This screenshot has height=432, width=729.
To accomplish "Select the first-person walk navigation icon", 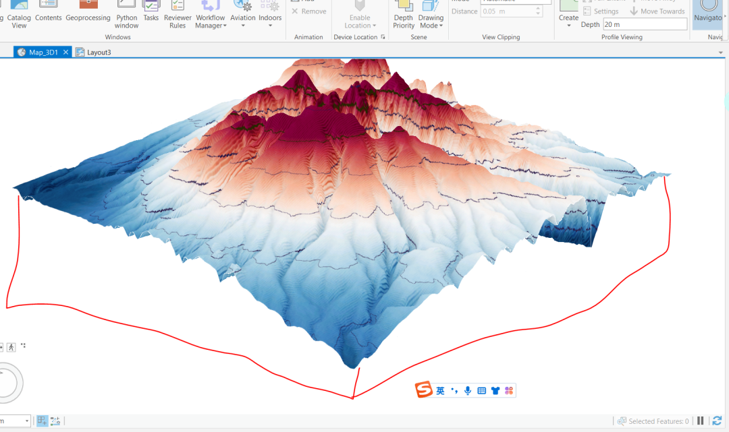I will pos(11,347).
